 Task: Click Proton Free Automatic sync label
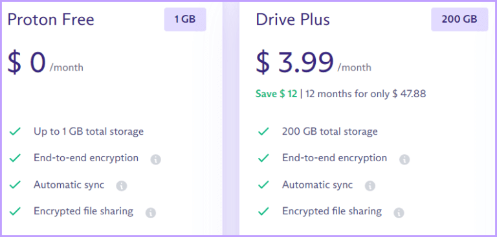coord(69,185)
